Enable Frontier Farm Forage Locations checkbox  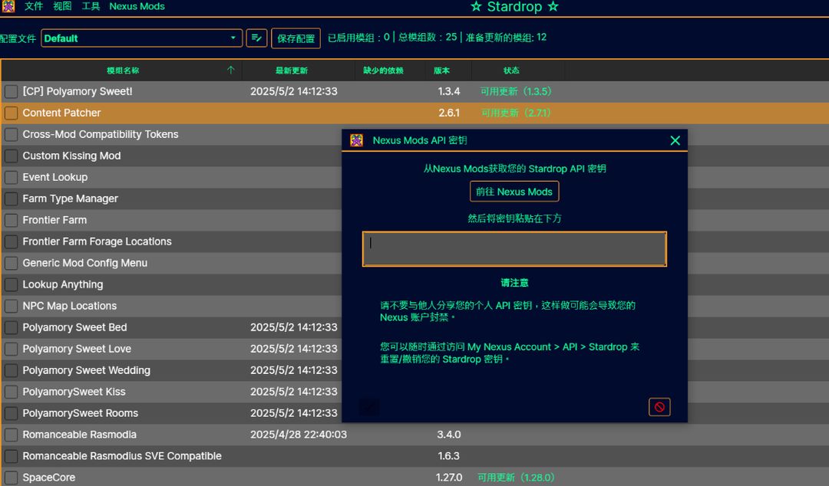[11, 241]
